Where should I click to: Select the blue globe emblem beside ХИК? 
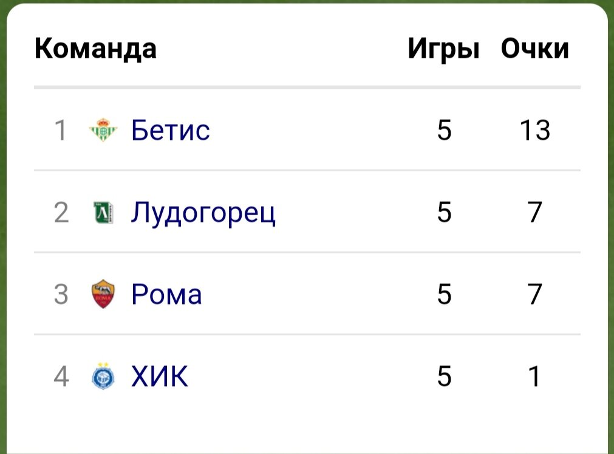click(x=105, y=376)
